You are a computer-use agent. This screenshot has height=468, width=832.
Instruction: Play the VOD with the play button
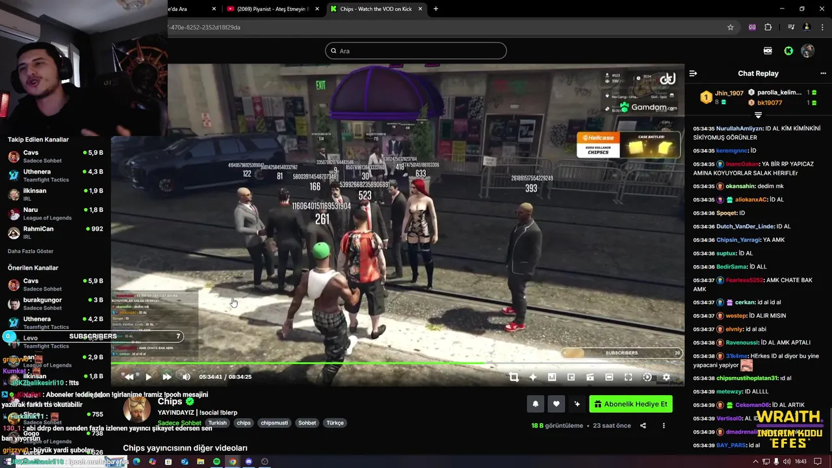point(148,377)
